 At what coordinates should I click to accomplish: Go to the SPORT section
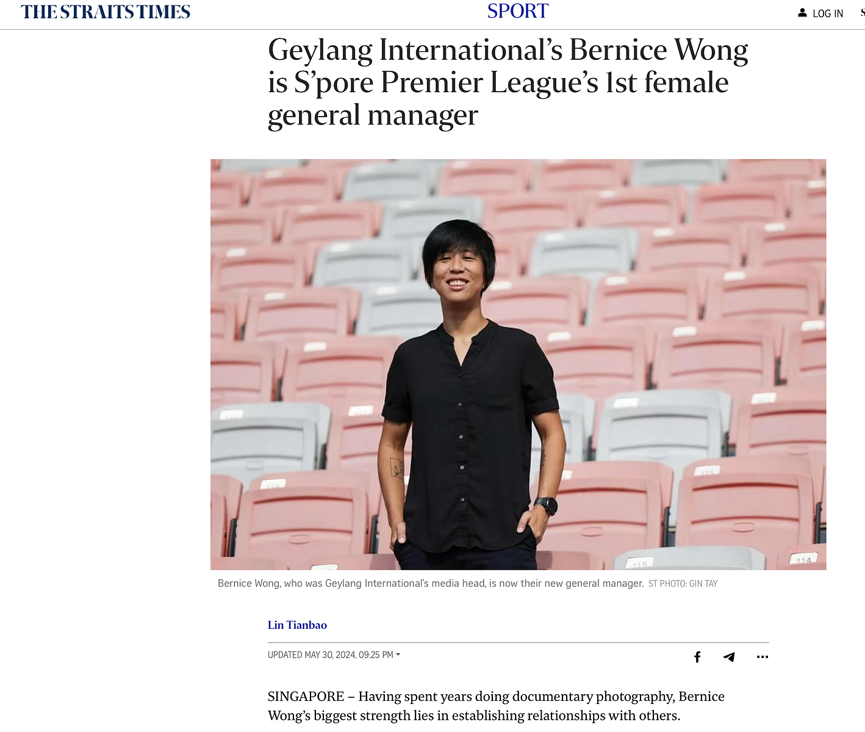point(518,11)
